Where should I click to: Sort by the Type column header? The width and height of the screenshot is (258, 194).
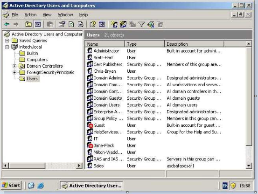click(x=145, y=44)
